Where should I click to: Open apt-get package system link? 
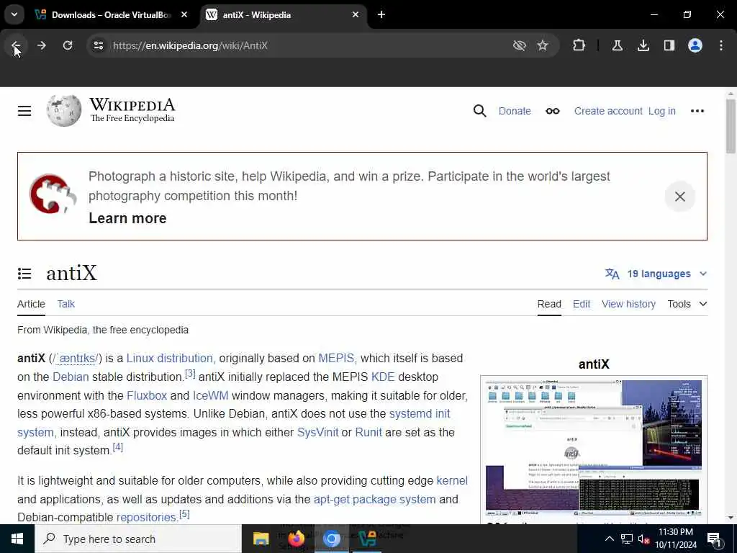coord(374,500)
